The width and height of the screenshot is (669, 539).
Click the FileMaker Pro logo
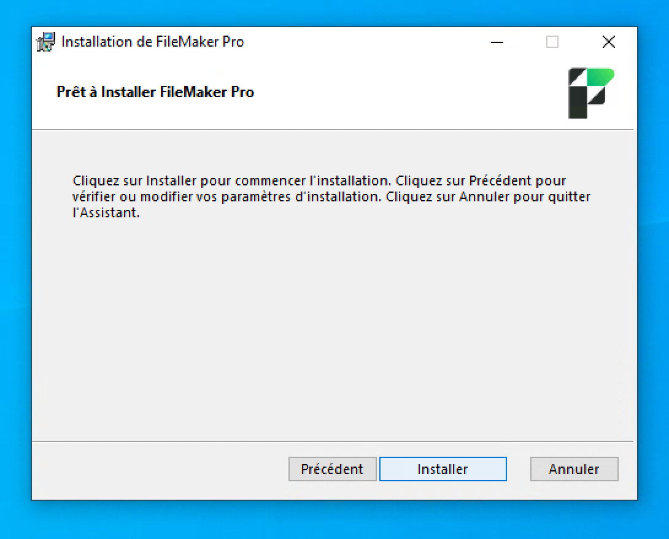pyautogui.click(x=591, y=93)
